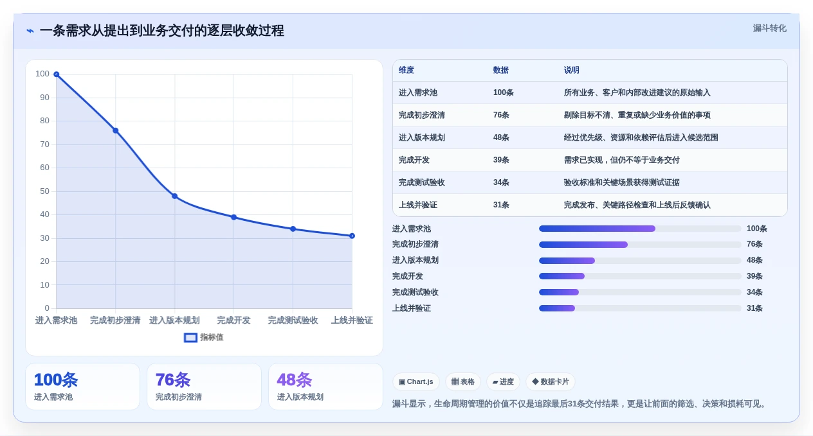The height and width of the screenshot is (436, 813).
Task: Click the 上线并验证 progress bar
Action: 640,308
